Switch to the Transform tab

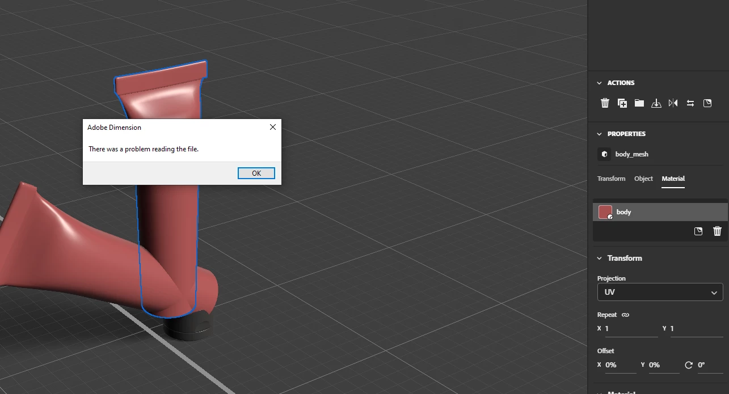[x=611, y=179]
